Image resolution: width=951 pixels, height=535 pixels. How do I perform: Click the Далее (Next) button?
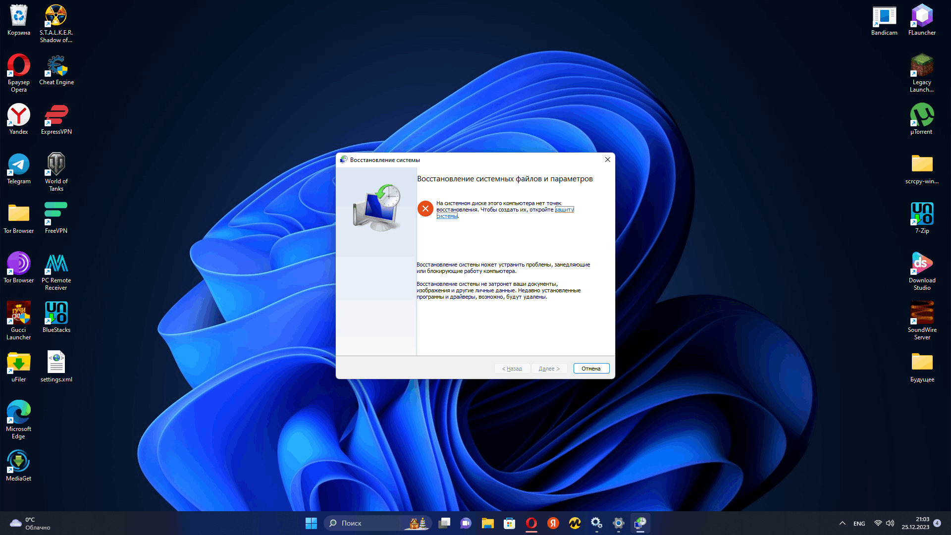549,369
